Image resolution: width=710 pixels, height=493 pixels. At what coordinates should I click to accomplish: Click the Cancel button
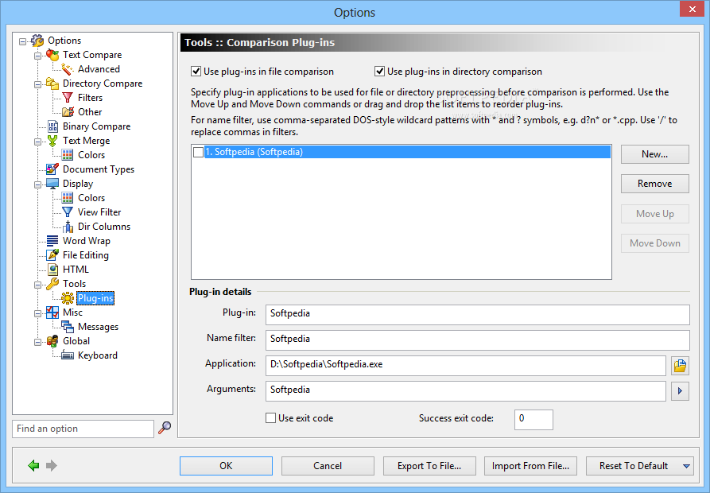click(328, 466)
